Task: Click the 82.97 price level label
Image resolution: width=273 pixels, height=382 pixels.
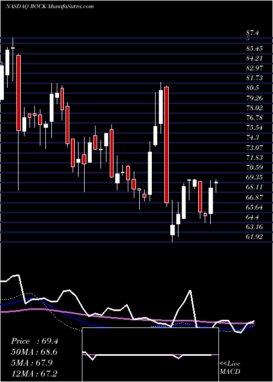Action: point(254,68)
